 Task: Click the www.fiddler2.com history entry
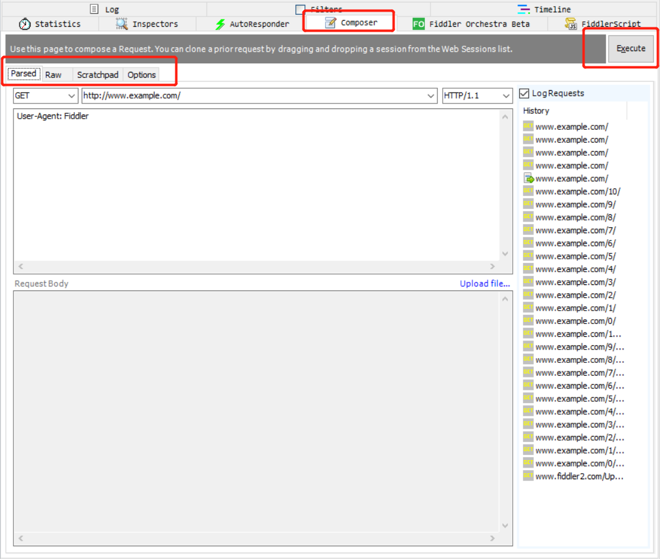[x=579, y=476]
